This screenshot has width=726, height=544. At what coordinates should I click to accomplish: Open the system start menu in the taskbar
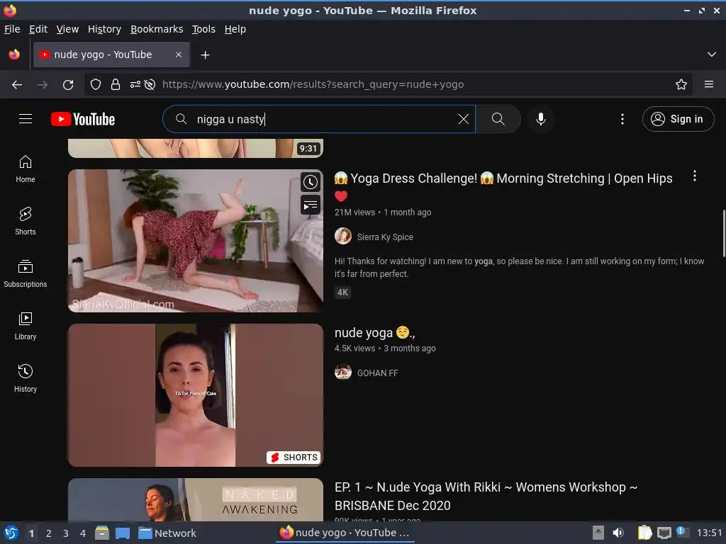click(x=11, y=533)
